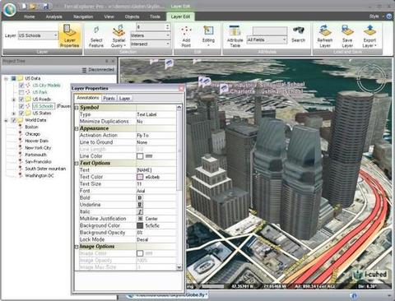Image resolution: width=395 pixels, height=301 pixels.
Task: Click the Search binoculars icon
Action: coord(298,30)
